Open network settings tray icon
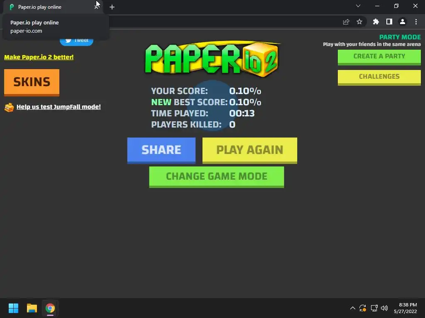Viewport: 425px width, 318px height. pos(374,308)
